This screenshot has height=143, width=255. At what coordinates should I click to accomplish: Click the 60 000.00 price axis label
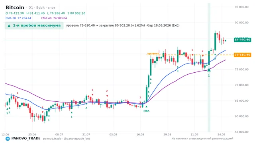pyautogui.click(x=241, y=116)
